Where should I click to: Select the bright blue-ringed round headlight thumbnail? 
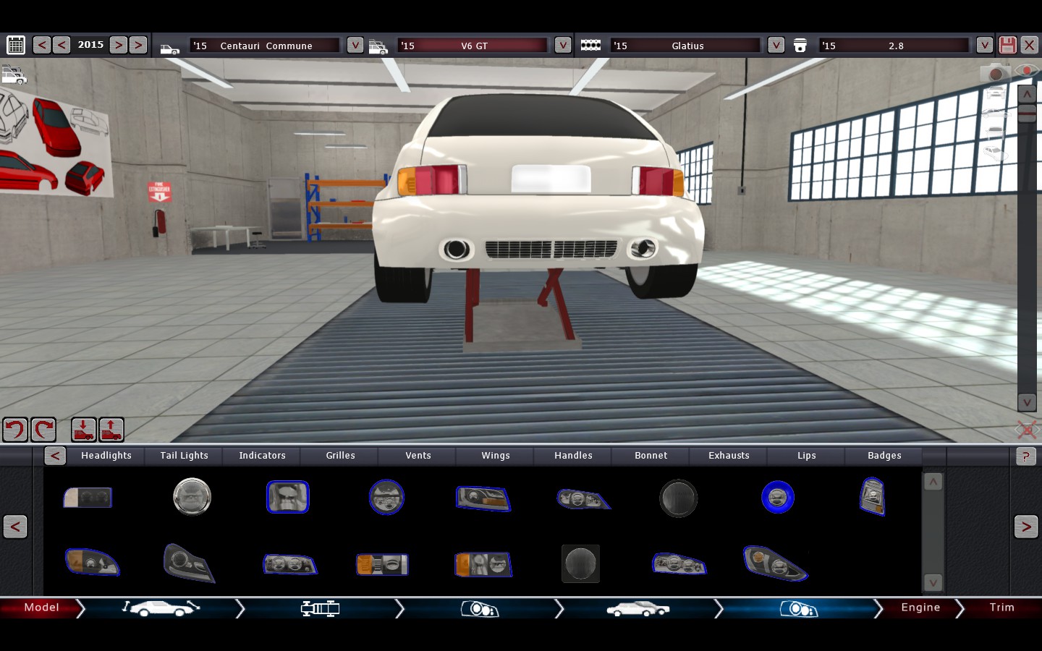[x=778, y=497]
